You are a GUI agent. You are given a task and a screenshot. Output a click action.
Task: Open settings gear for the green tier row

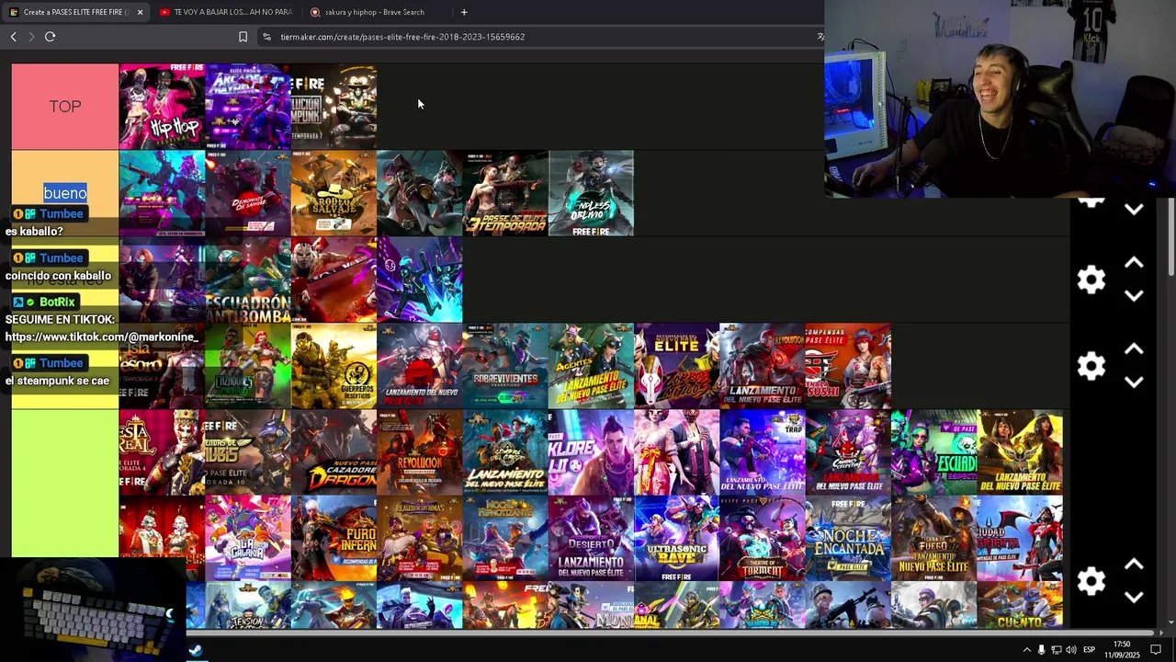1091,581
